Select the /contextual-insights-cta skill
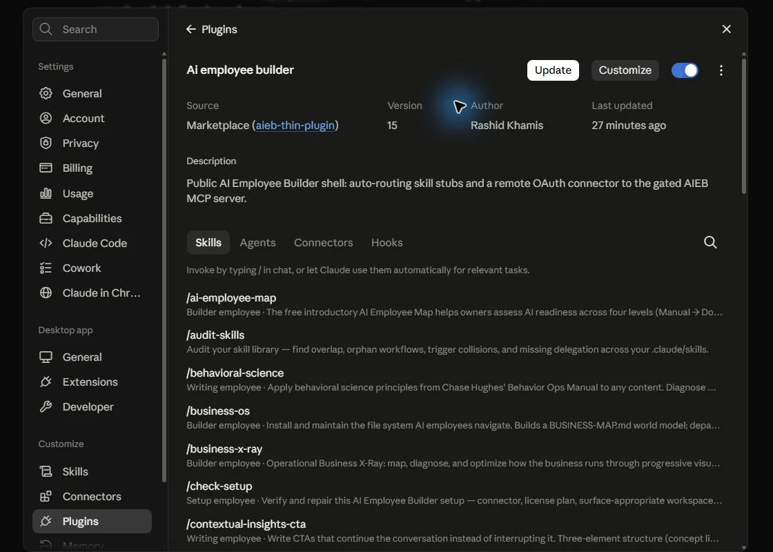Image resolution: width=773 pixels, height=552 pixels. [454, 531]
